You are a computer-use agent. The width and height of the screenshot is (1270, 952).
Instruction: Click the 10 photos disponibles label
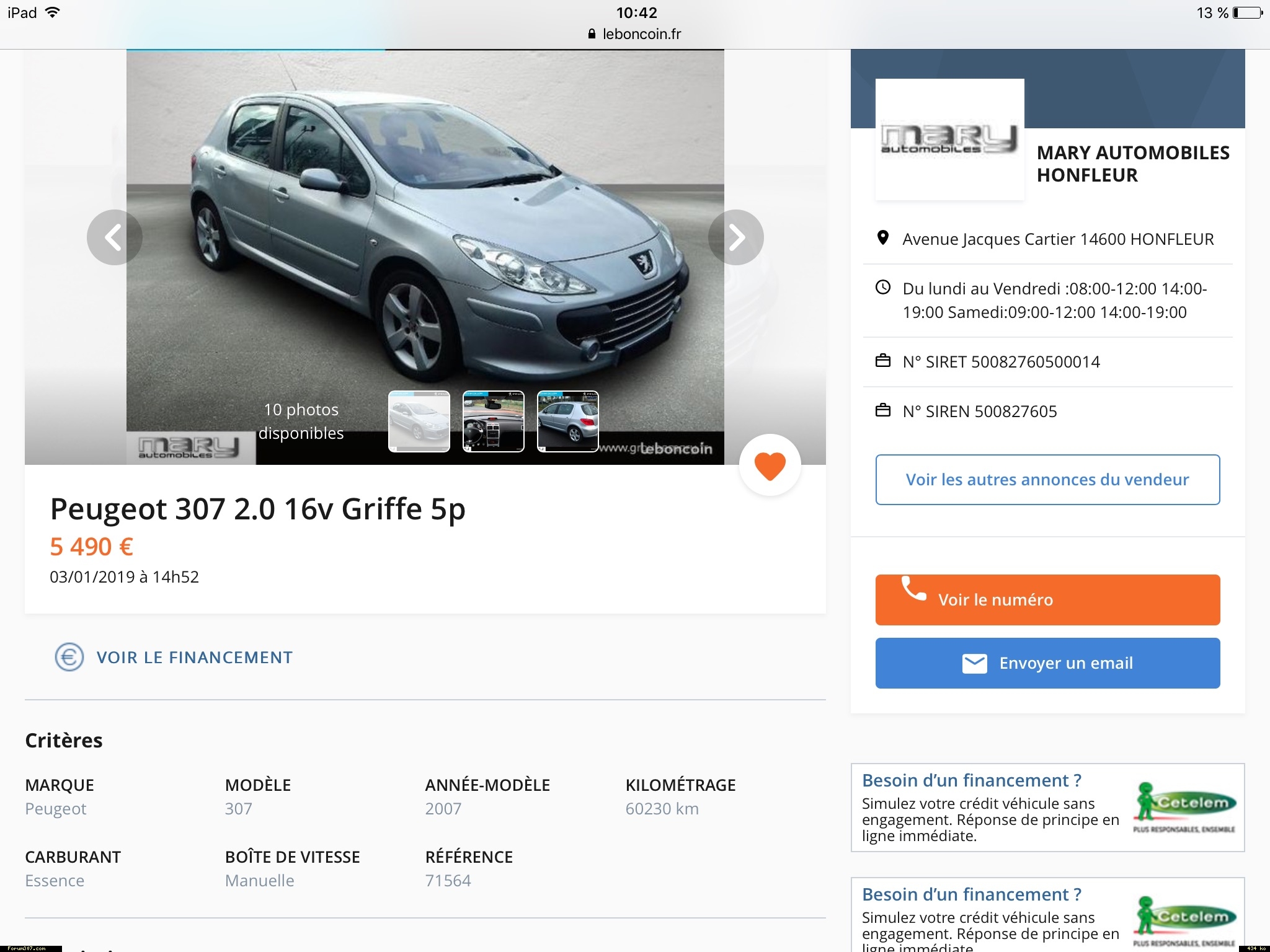click(x=301, y=421)
